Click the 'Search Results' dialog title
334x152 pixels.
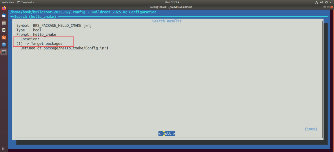coord(167,21)
